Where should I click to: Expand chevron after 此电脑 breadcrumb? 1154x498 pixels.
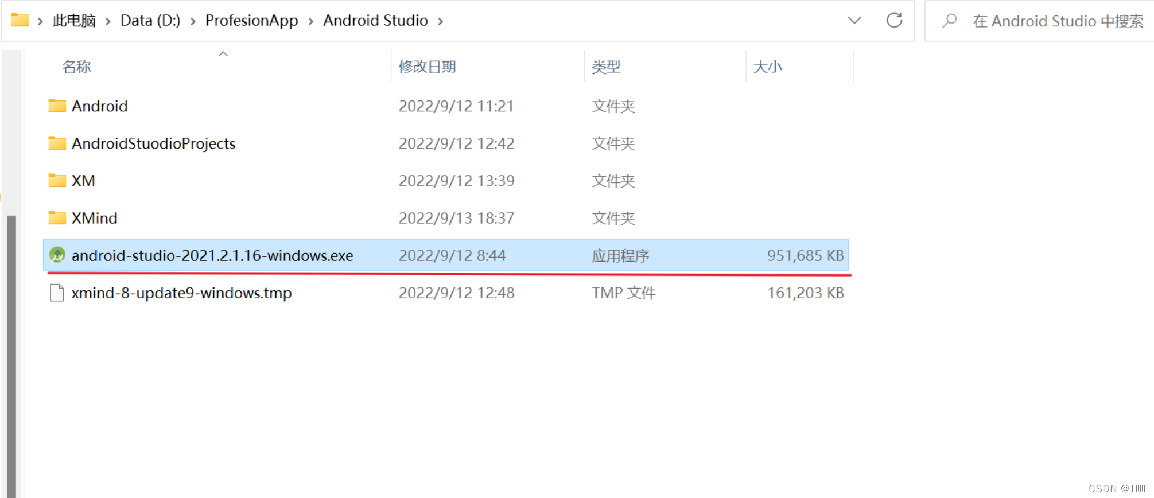coord(108,22)
